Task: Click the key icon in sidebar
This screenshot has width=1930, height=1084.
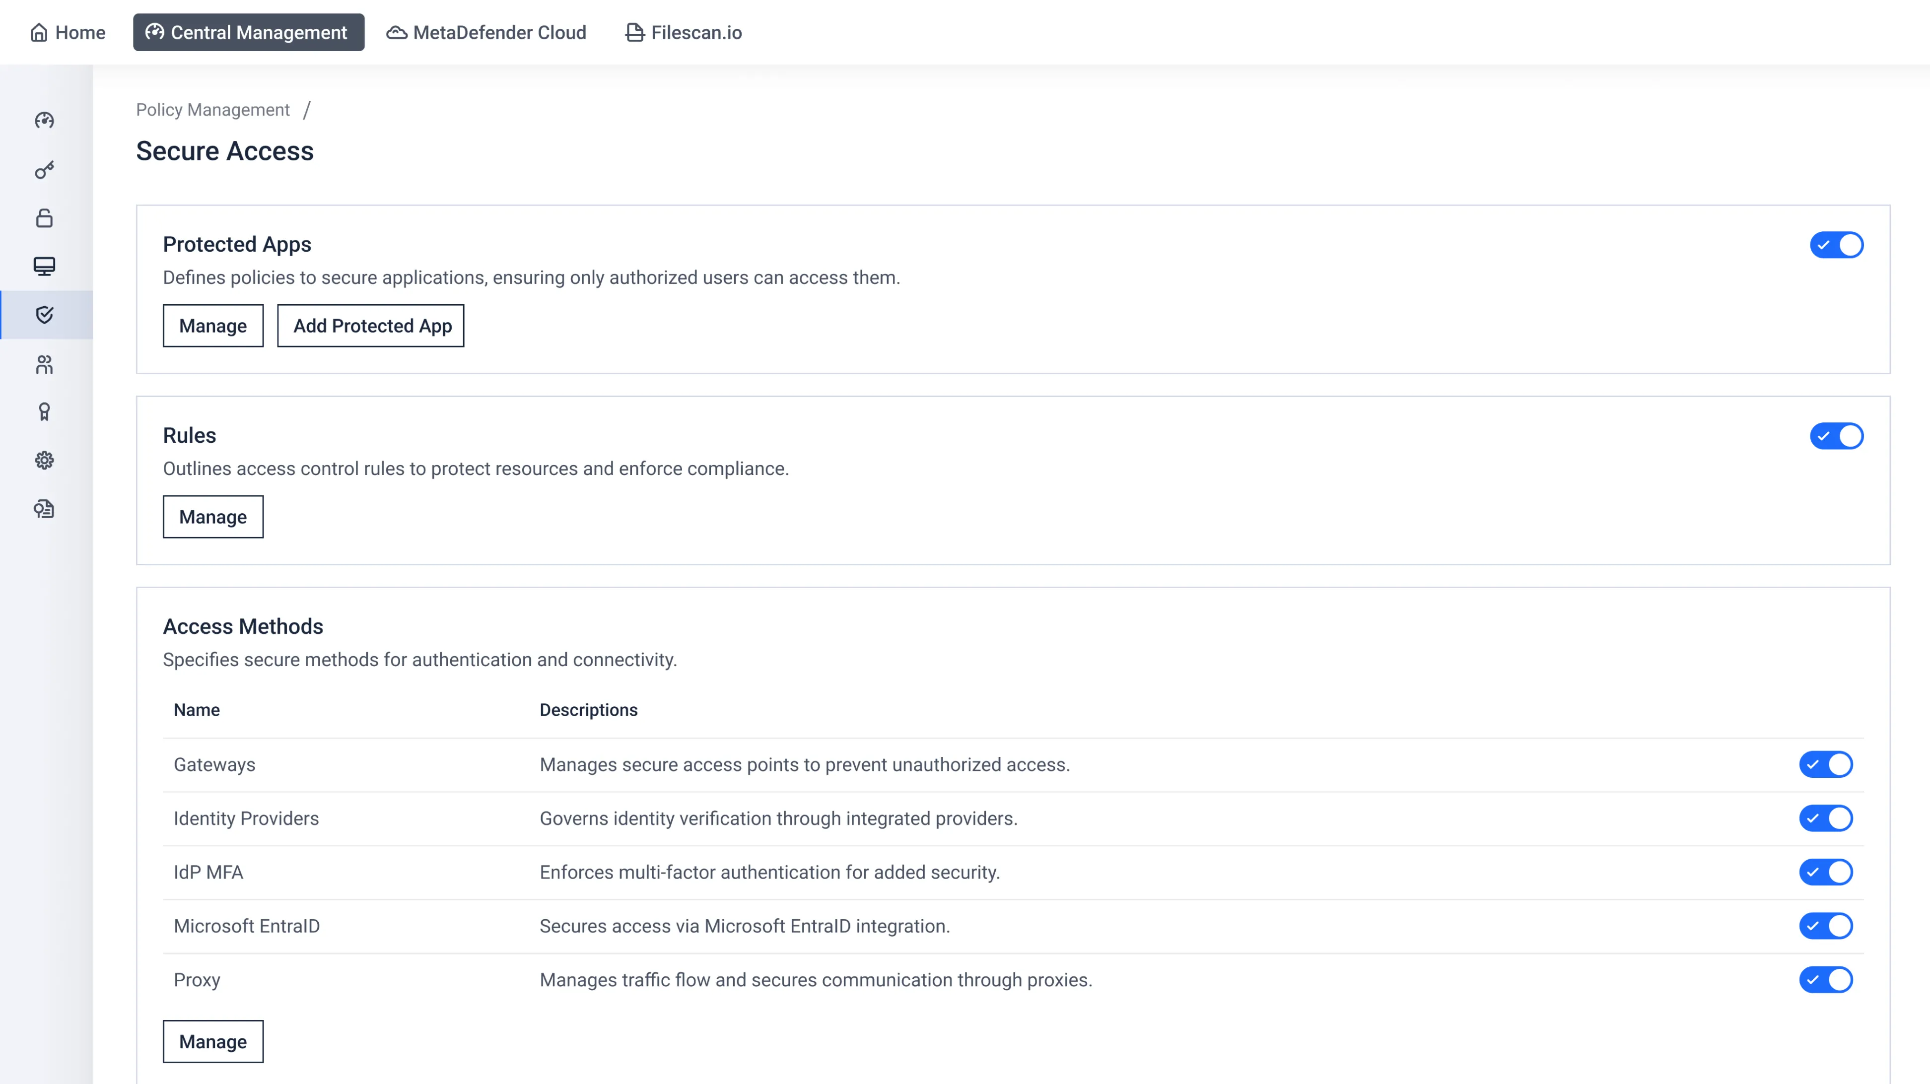Action: tap(44, 170)
